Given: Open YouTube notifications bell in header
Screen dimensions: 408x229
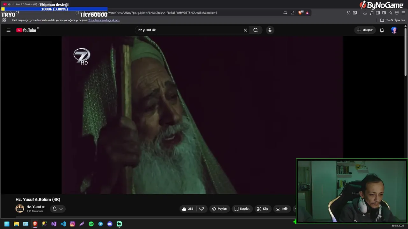Looking at the screenshot, I should tap(382, 30).
